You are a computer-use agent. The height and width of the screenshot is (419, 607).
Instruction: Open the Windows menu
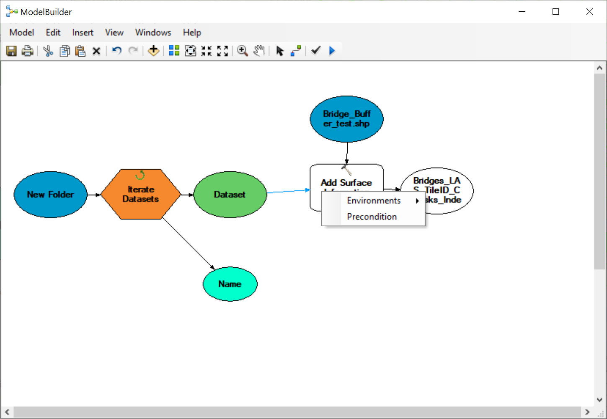[153, 32]
